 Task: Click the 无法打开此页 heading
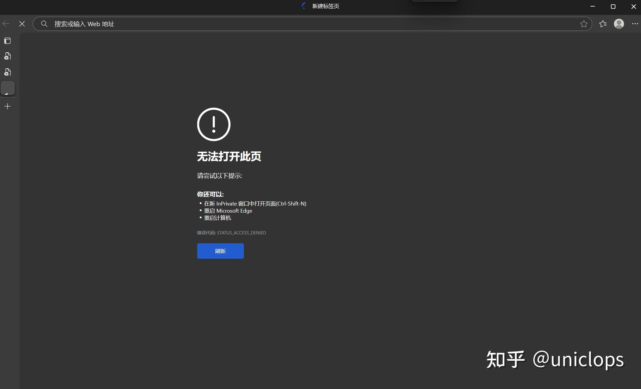point(229,156)
